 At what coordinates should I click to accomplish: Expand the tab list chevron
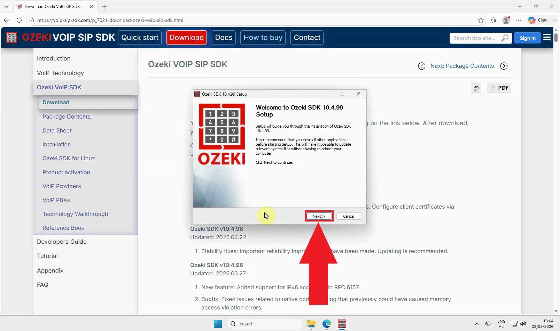click(x=6, y=6)
